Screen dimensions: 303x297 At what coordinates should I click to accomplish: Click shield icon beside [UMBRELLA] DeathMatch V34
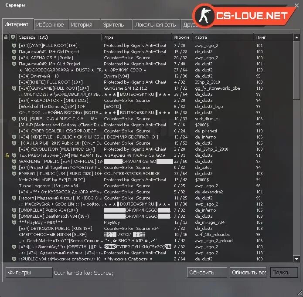pyautogui.click(x=14, y=216)
